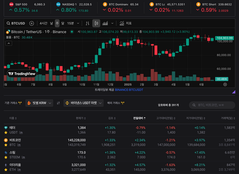Select the 달 monthly interval
The height and width of the screenshot is (174, 239).
63,23
